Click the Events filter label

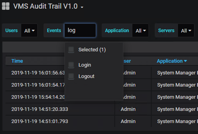(x=54, y=30)
